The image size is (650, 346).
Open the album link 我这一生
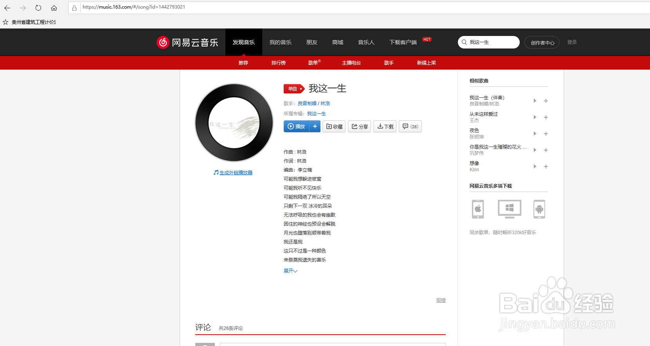pos(317,114)
